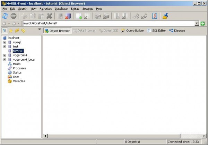Click the Add Index toolbar icon
The image size is (208, 145).
[x=98, y=16]
